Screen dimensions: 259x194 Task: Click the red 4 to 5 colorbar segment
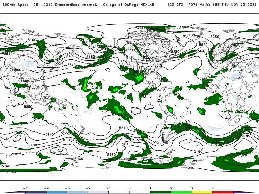point(223,192)
